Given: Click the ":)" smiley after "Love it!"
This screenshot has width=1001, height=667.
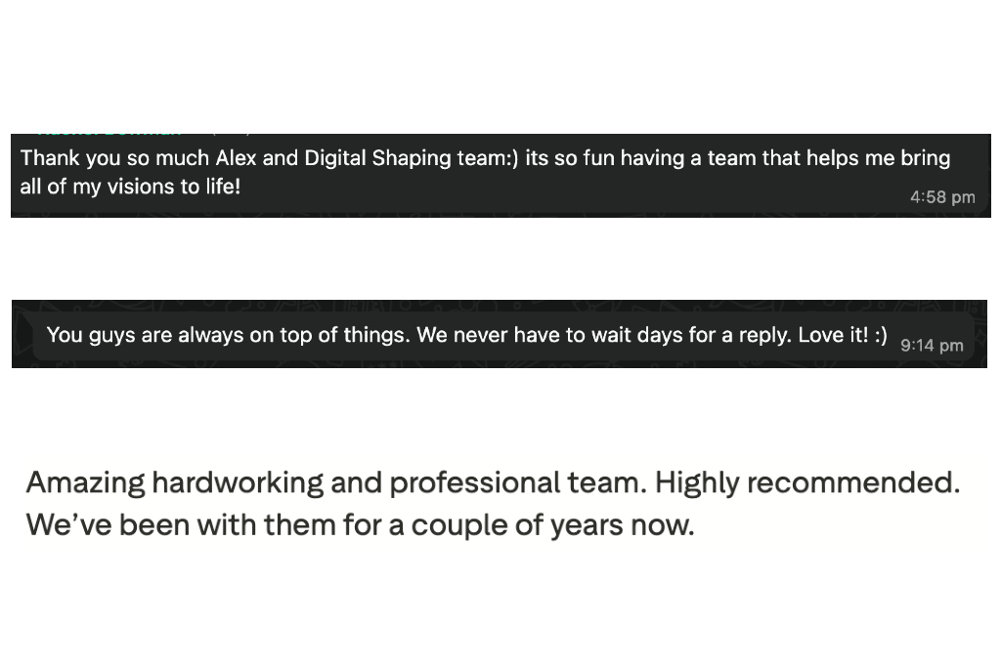Looking at the screenshot, I should 881,335.
